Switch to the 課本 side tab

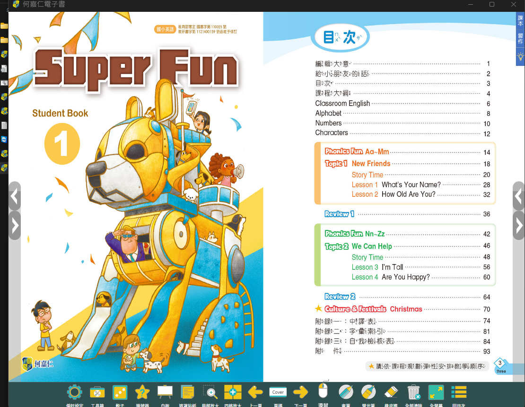[520, 21]
